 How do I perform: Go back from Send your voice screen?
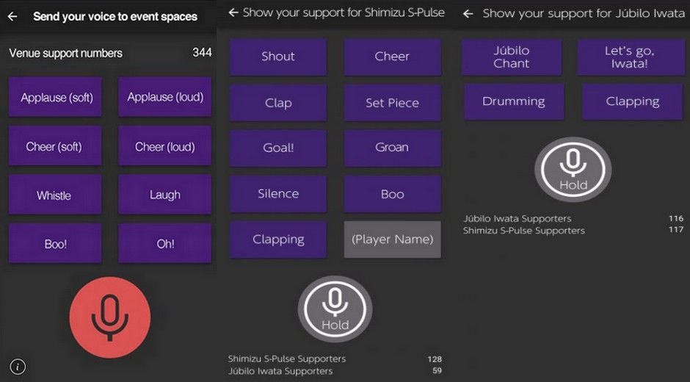click(12, 16)
